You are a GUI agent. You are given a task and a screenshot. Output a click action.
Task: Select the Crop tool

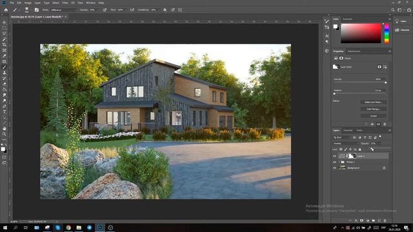tap(5, 44)
